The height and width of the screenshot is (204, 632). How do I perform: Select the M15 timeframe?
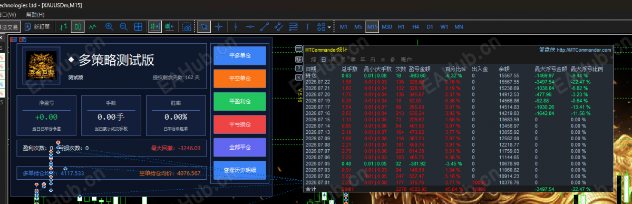point(373,27)
